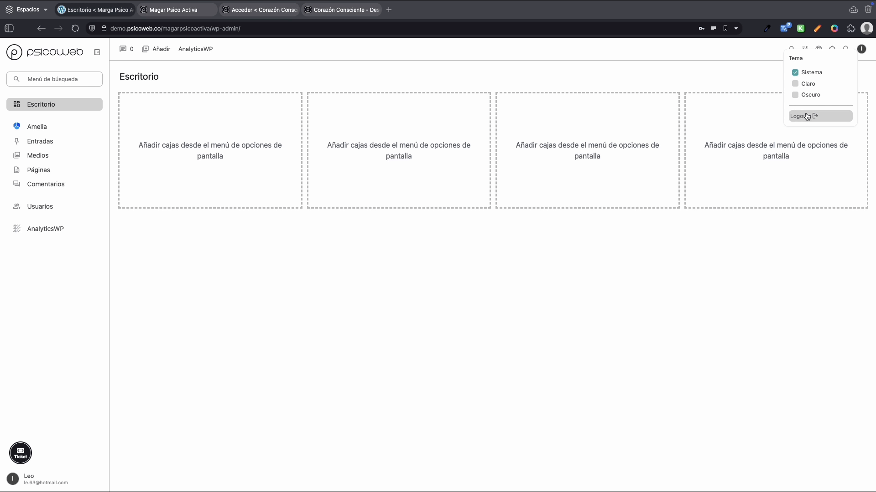This screenshot has width=876, height=492.
Task: Switch to the Magar Psico Activa tab
Action: (173, 10)
